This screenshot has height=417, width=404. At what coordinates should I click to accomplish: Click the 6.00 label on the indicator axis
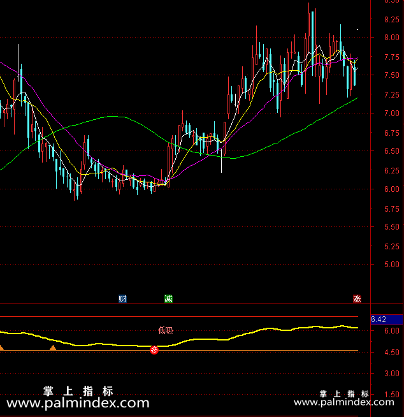391,331
